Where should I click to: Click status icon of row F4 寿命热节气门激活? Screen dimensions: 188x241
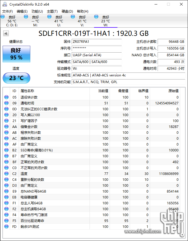[6, 215]
